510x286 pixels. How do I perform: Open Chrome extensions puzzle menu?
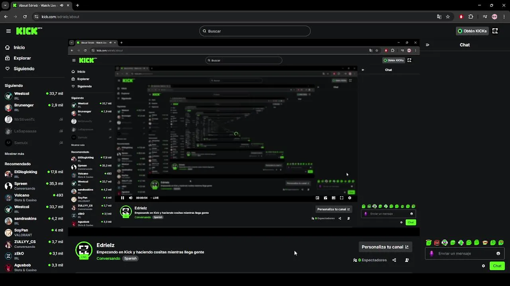coord(471,17)
